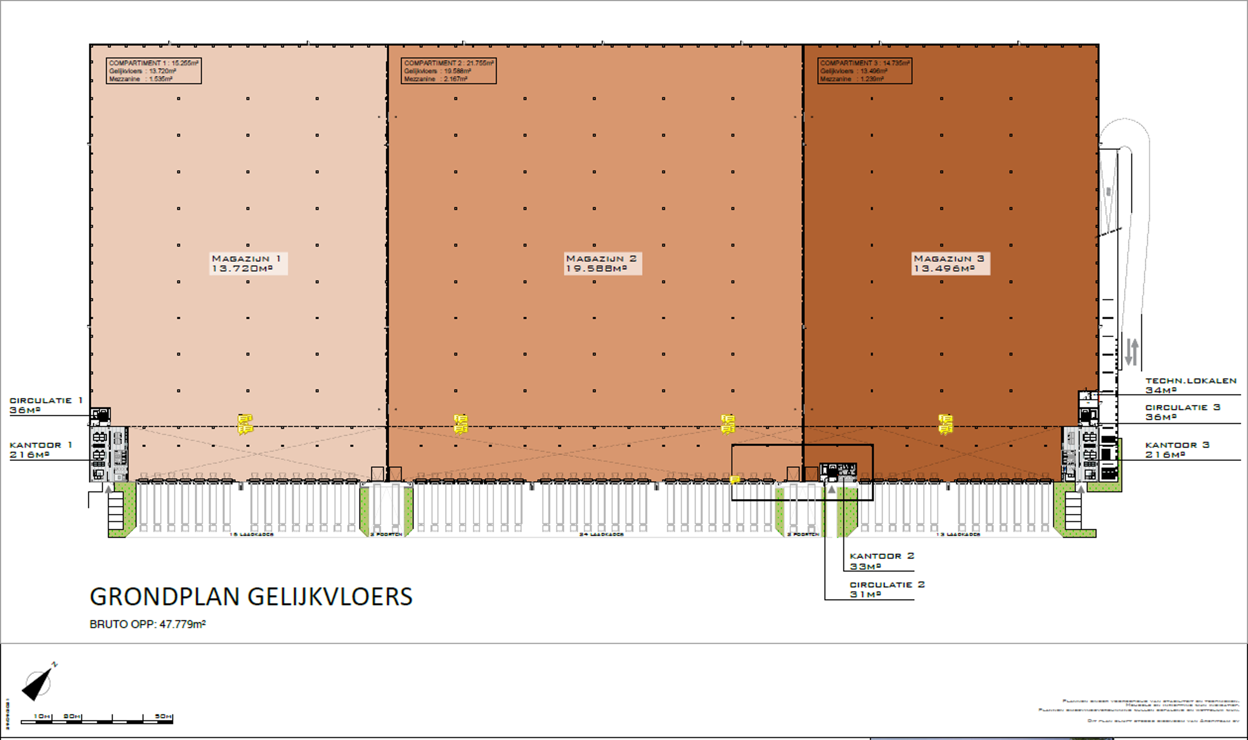Select the Compartiment 3 info box
Viewport: 1248px width, 740px height.
[x=864, y=71]
